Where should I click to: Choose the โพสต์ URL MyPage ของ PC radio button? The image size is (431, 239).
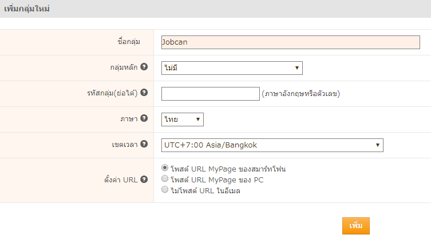(165, 179)
